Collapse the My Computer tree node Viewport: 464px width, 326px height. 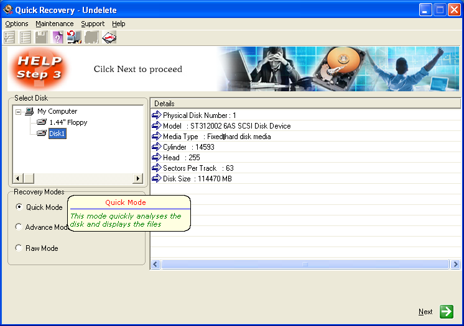click(18, 112)
